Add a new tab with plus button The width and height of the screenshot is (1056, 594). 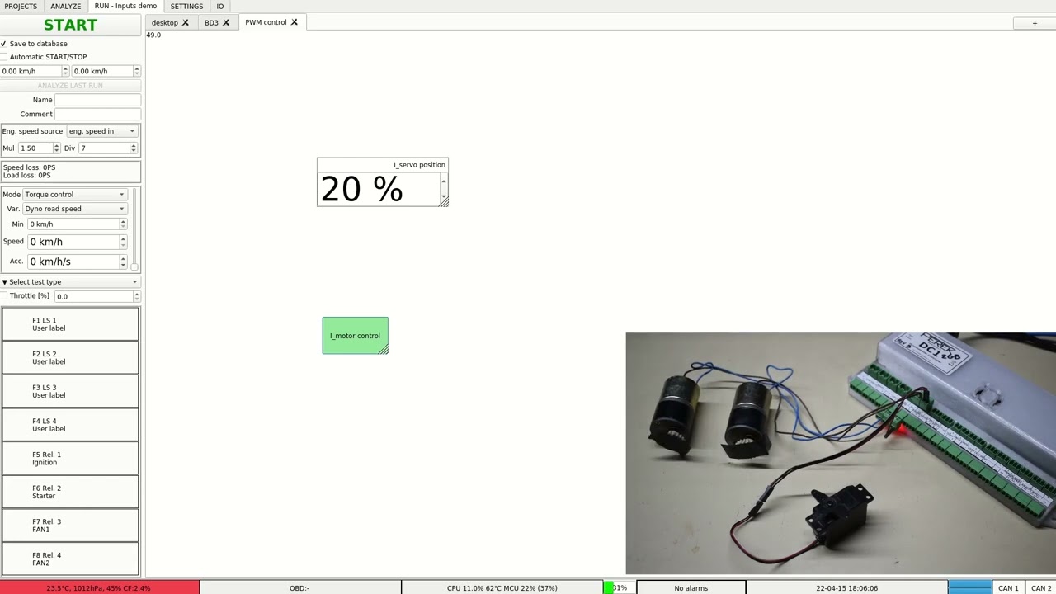point(1035,23)
